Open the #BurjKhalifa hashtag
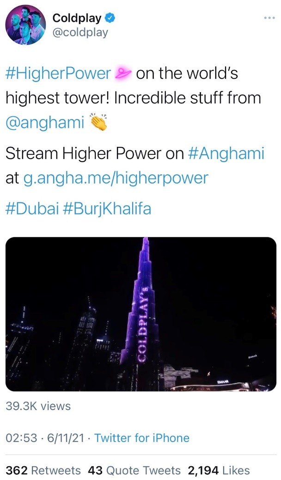 pos(107,209)
